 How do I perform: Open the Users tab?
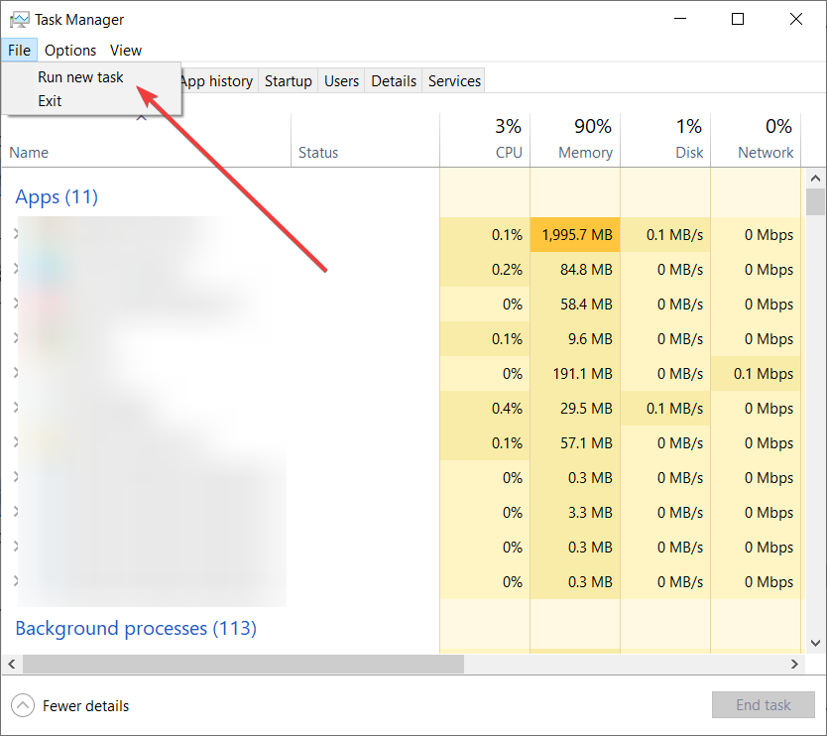[x=341, y=80]
